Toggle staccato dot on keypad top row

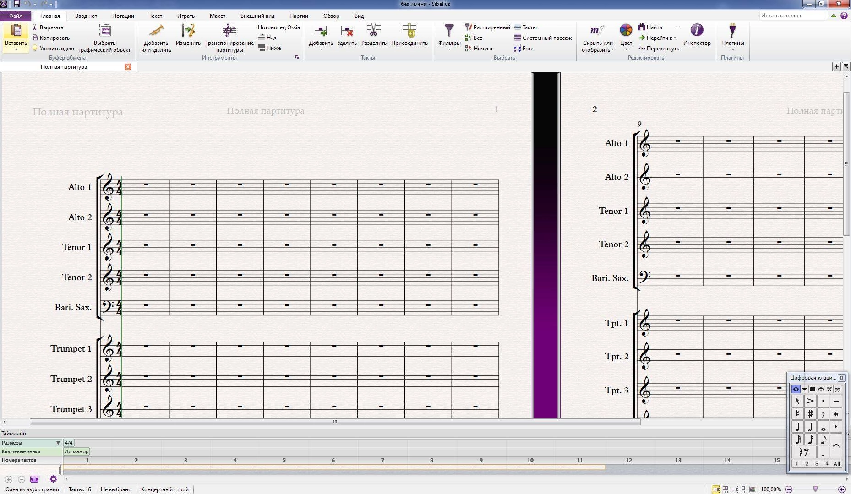coord(823,401)
